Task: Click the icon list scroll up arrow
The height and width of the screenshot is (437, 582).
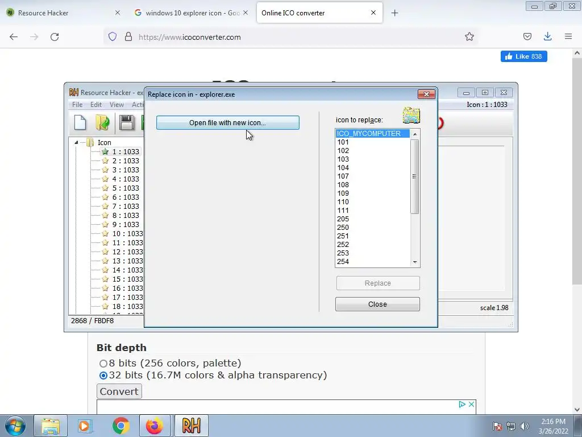Action: click(415, 134)
